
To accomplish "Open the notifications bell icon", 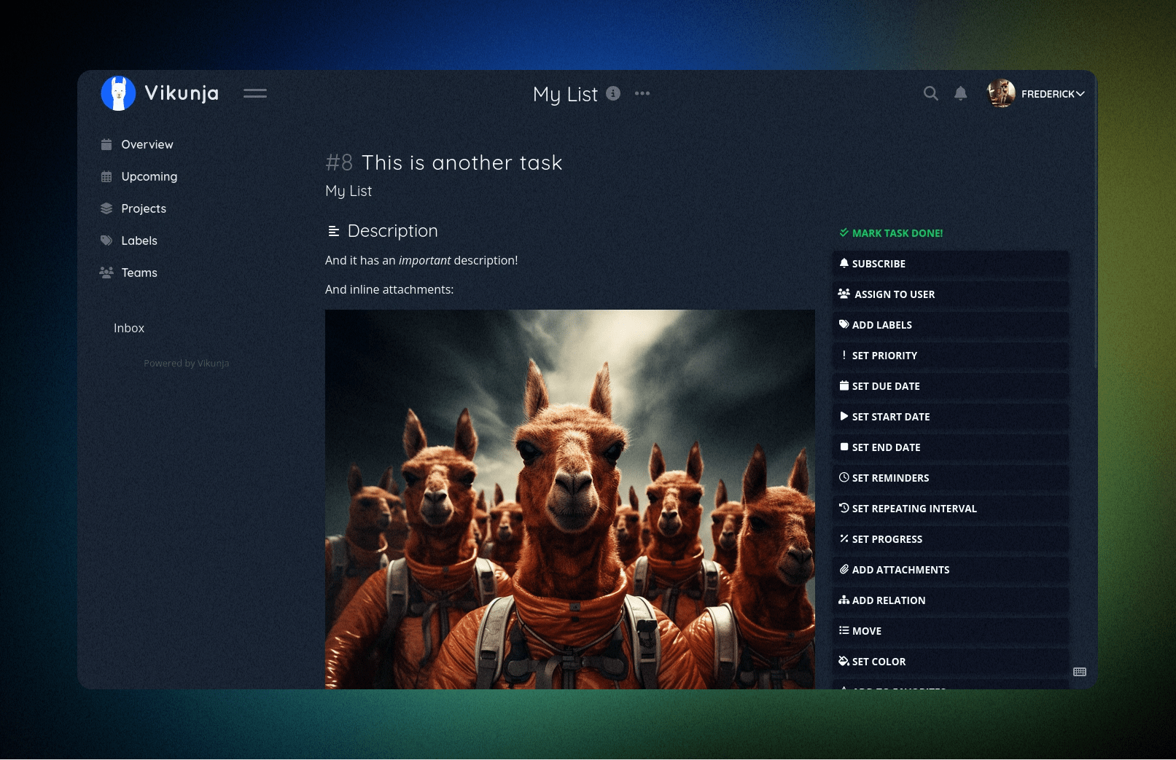I will pos(961,93).
